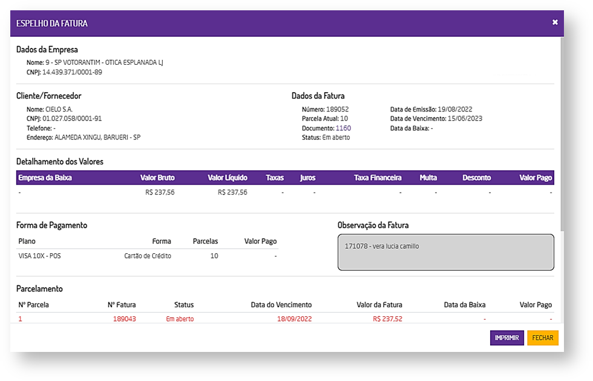Click the Observação da Fatura text box

[445, 252]
